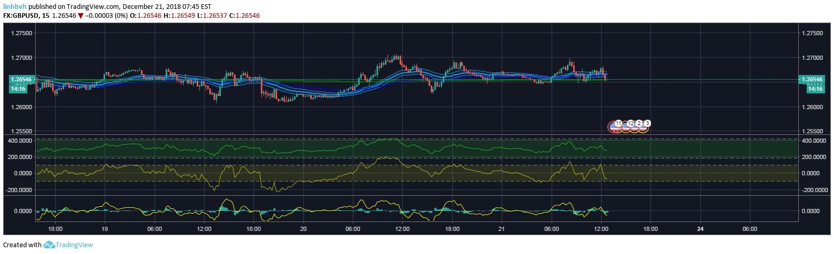
Task: Open the linhbvh author profile link
Action: click(15, 7)
